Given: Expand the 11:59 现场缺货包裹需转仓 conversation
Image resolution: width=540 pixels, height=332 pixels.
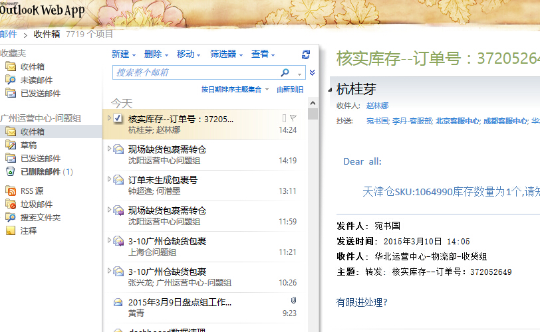Looking at the screenshot, I should (109, 210).
